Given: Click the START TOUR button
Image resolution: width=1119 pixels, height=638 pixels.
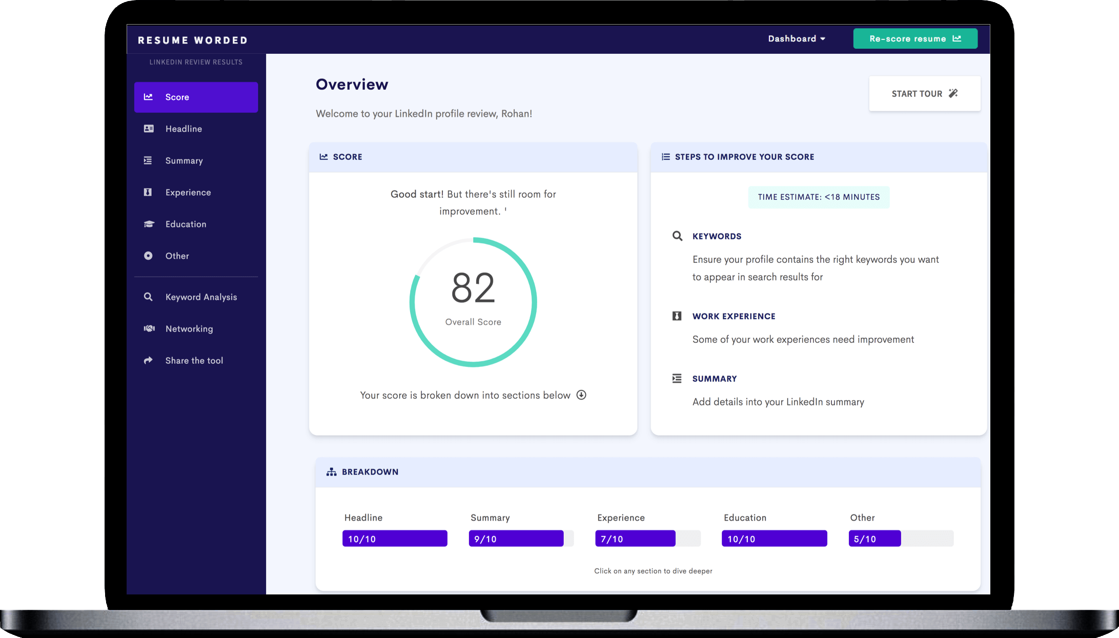Looking at the screenshot, I should [x=924, y=94].
